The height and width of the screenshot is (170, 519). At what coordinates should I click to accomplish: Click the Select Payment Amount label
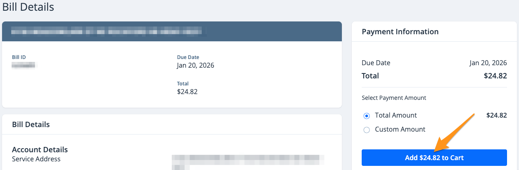pos(394,98)
